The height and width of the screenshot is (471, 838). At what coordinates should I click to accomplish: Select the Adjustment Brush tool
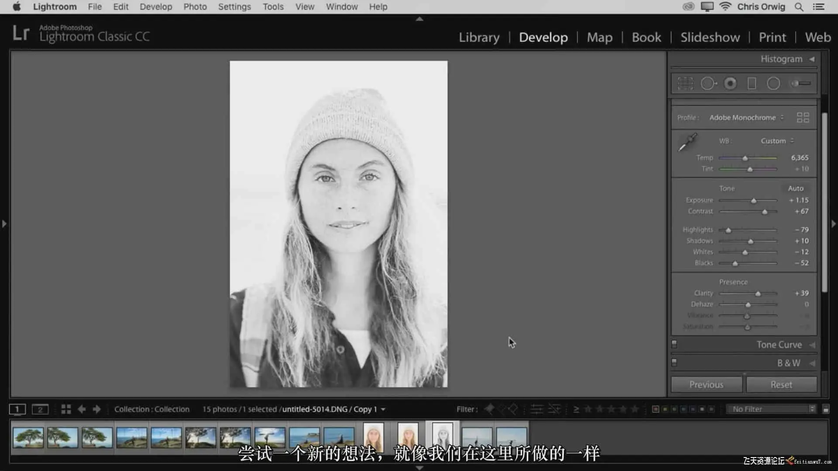point(801,83)
